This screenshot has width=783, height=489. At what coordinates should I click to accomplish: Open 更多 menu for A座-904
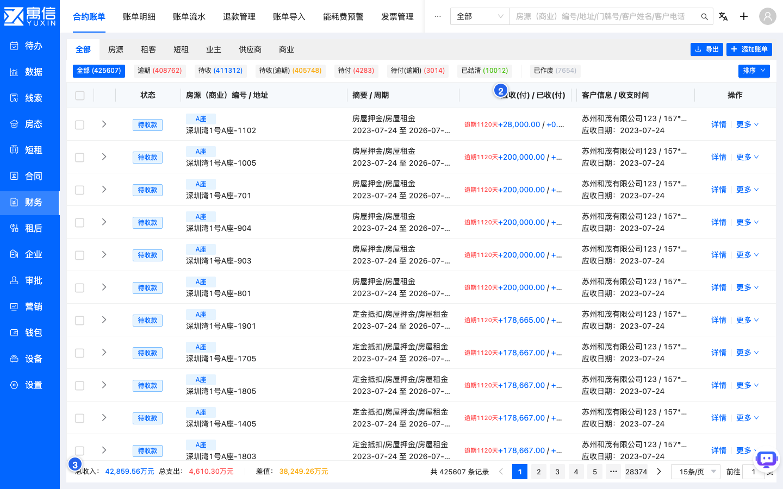coord(747,222)
